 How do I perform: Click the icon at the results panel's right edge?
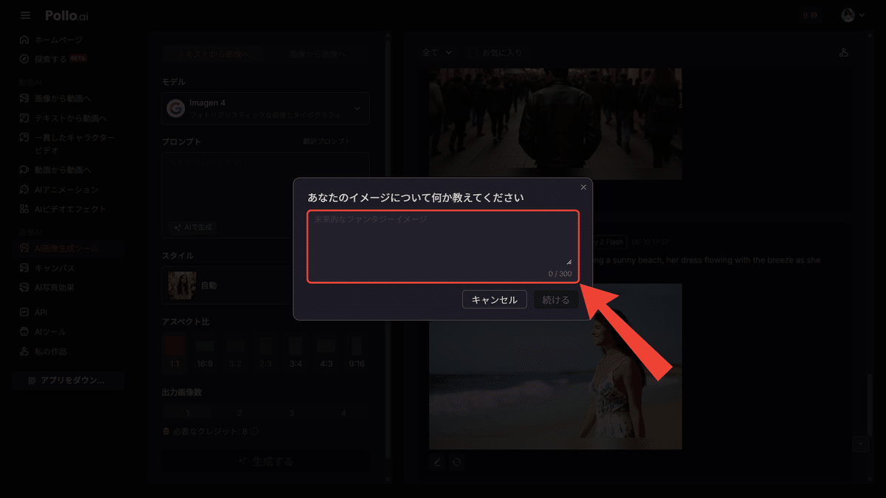tap(844, 52)
